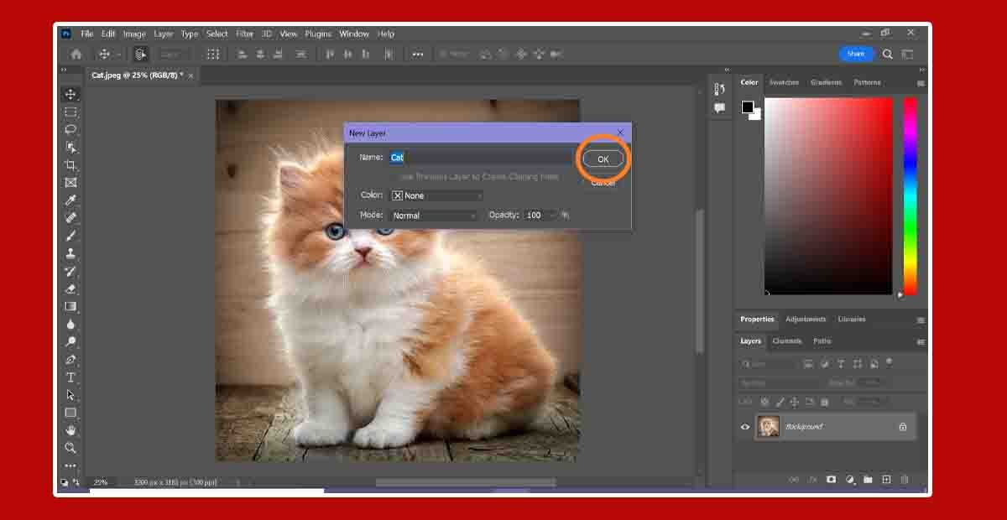Screen dimensions: 1007x520
Task: Click the Home icon in options bar
Action: click(x=76, y=54)
